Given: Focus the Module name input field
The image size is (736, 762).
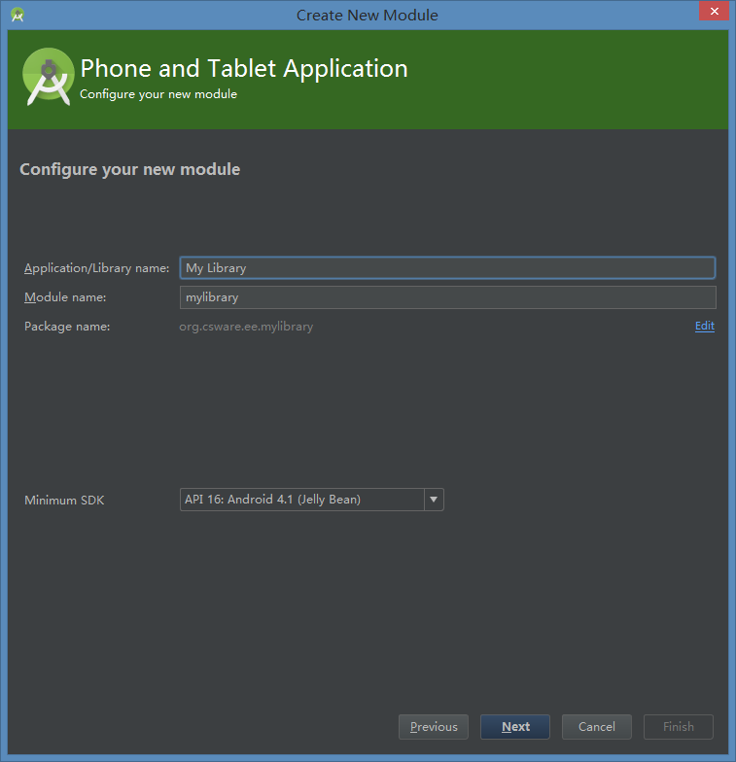Looking at the screenshot, I should (447, 297).
